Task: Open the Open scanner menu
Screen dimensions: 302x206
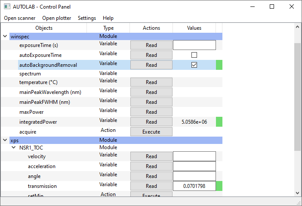Action: 20,18
